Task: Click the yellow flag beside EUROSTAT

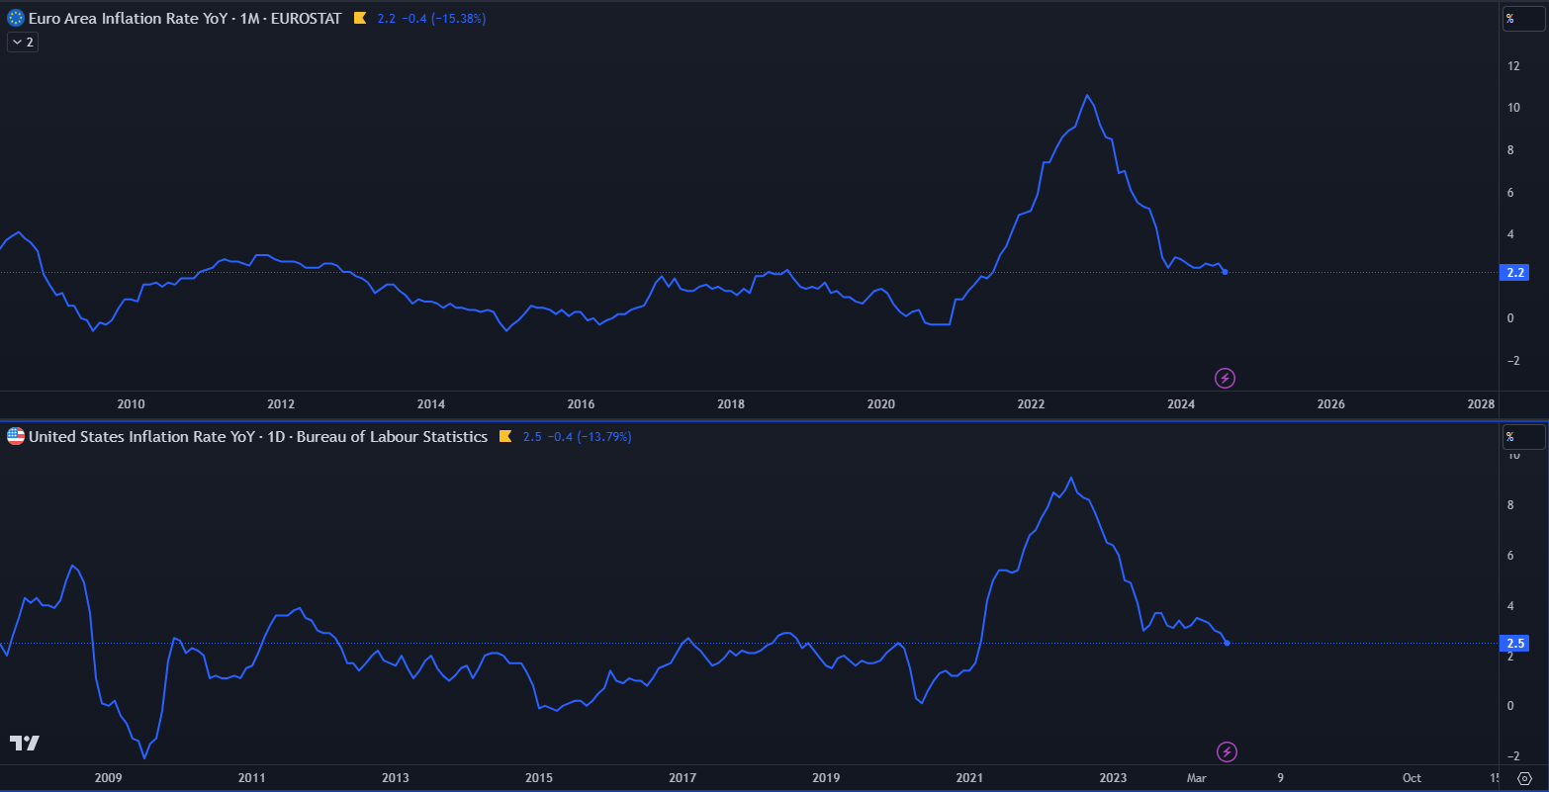Action: pos(360,18)
